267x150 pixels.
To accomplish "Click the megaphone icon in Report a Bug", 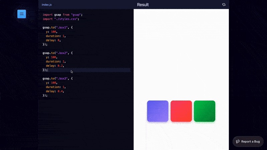I will [238, 141].
